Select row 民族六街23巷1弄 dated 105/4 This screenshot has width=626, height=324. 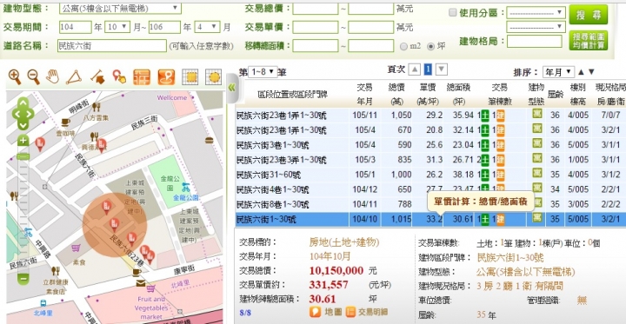click(430, 130)
